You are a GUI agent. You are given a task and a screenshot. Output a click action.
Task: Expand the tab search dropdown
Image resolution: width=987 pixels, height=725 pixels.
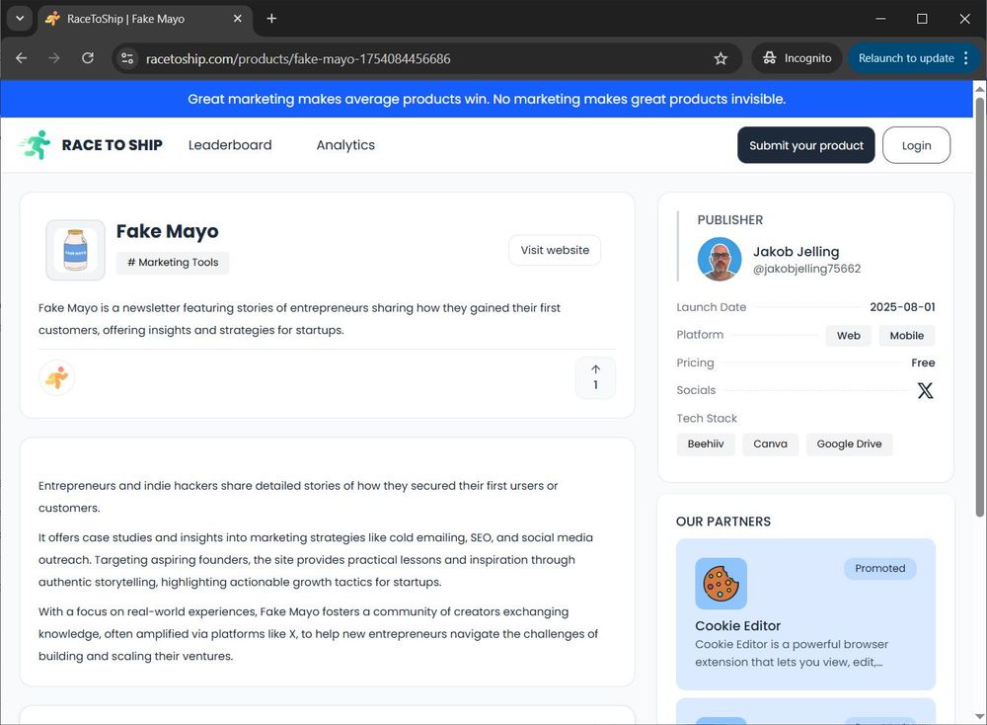click(20, 18)
